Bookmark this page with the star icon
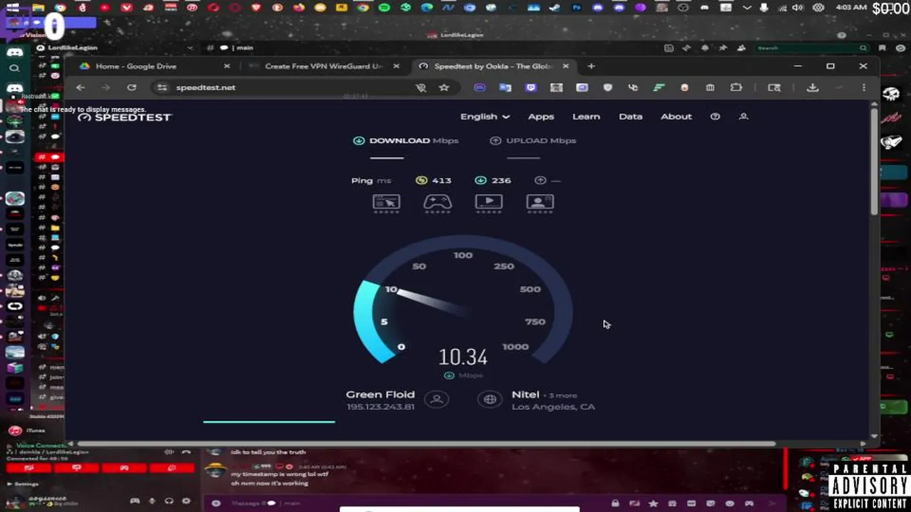911x512 pixels. click(444, 87)
